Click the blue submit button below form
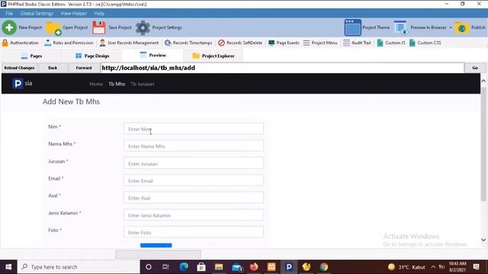 point(156,245)
